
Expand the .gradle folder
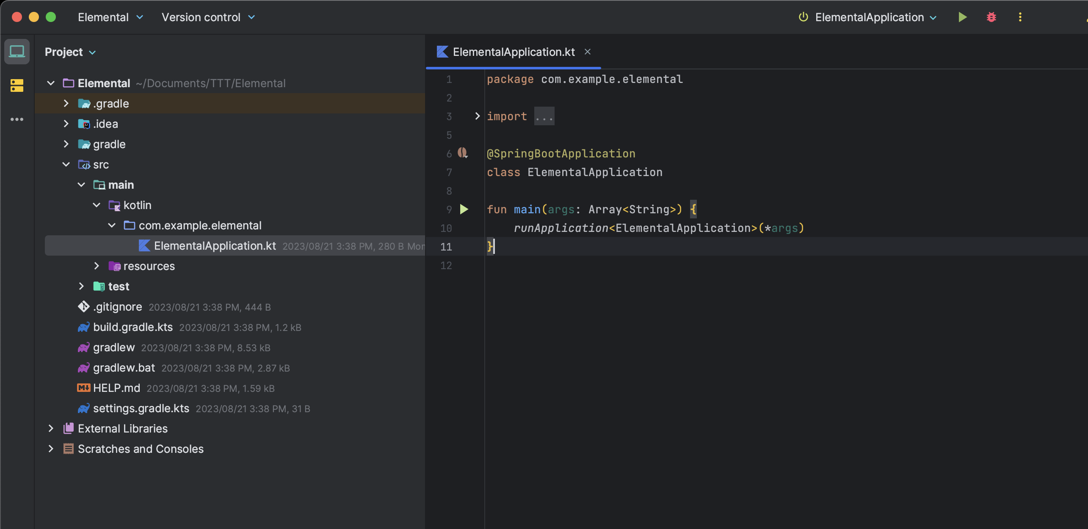(x=66, y=103)
